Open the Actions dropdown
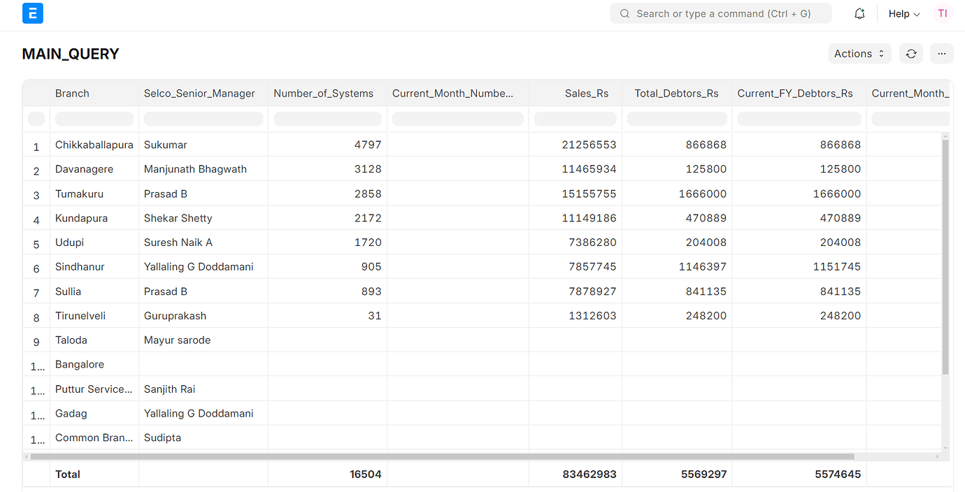This screenshot has height=492, width=965. (859, 53)
